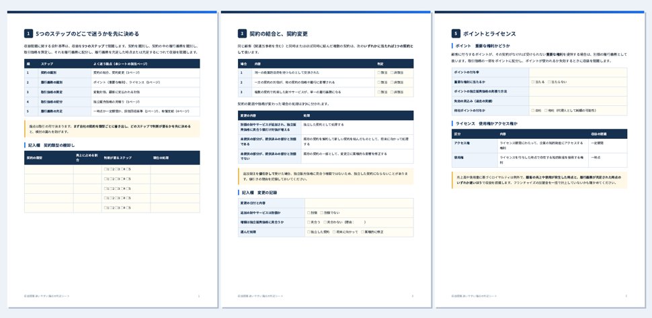Check 累積的に修正 in the 選んだ処理 row
Screen dimensions: 652x318
pyautogui.click(x=362, y=232)
